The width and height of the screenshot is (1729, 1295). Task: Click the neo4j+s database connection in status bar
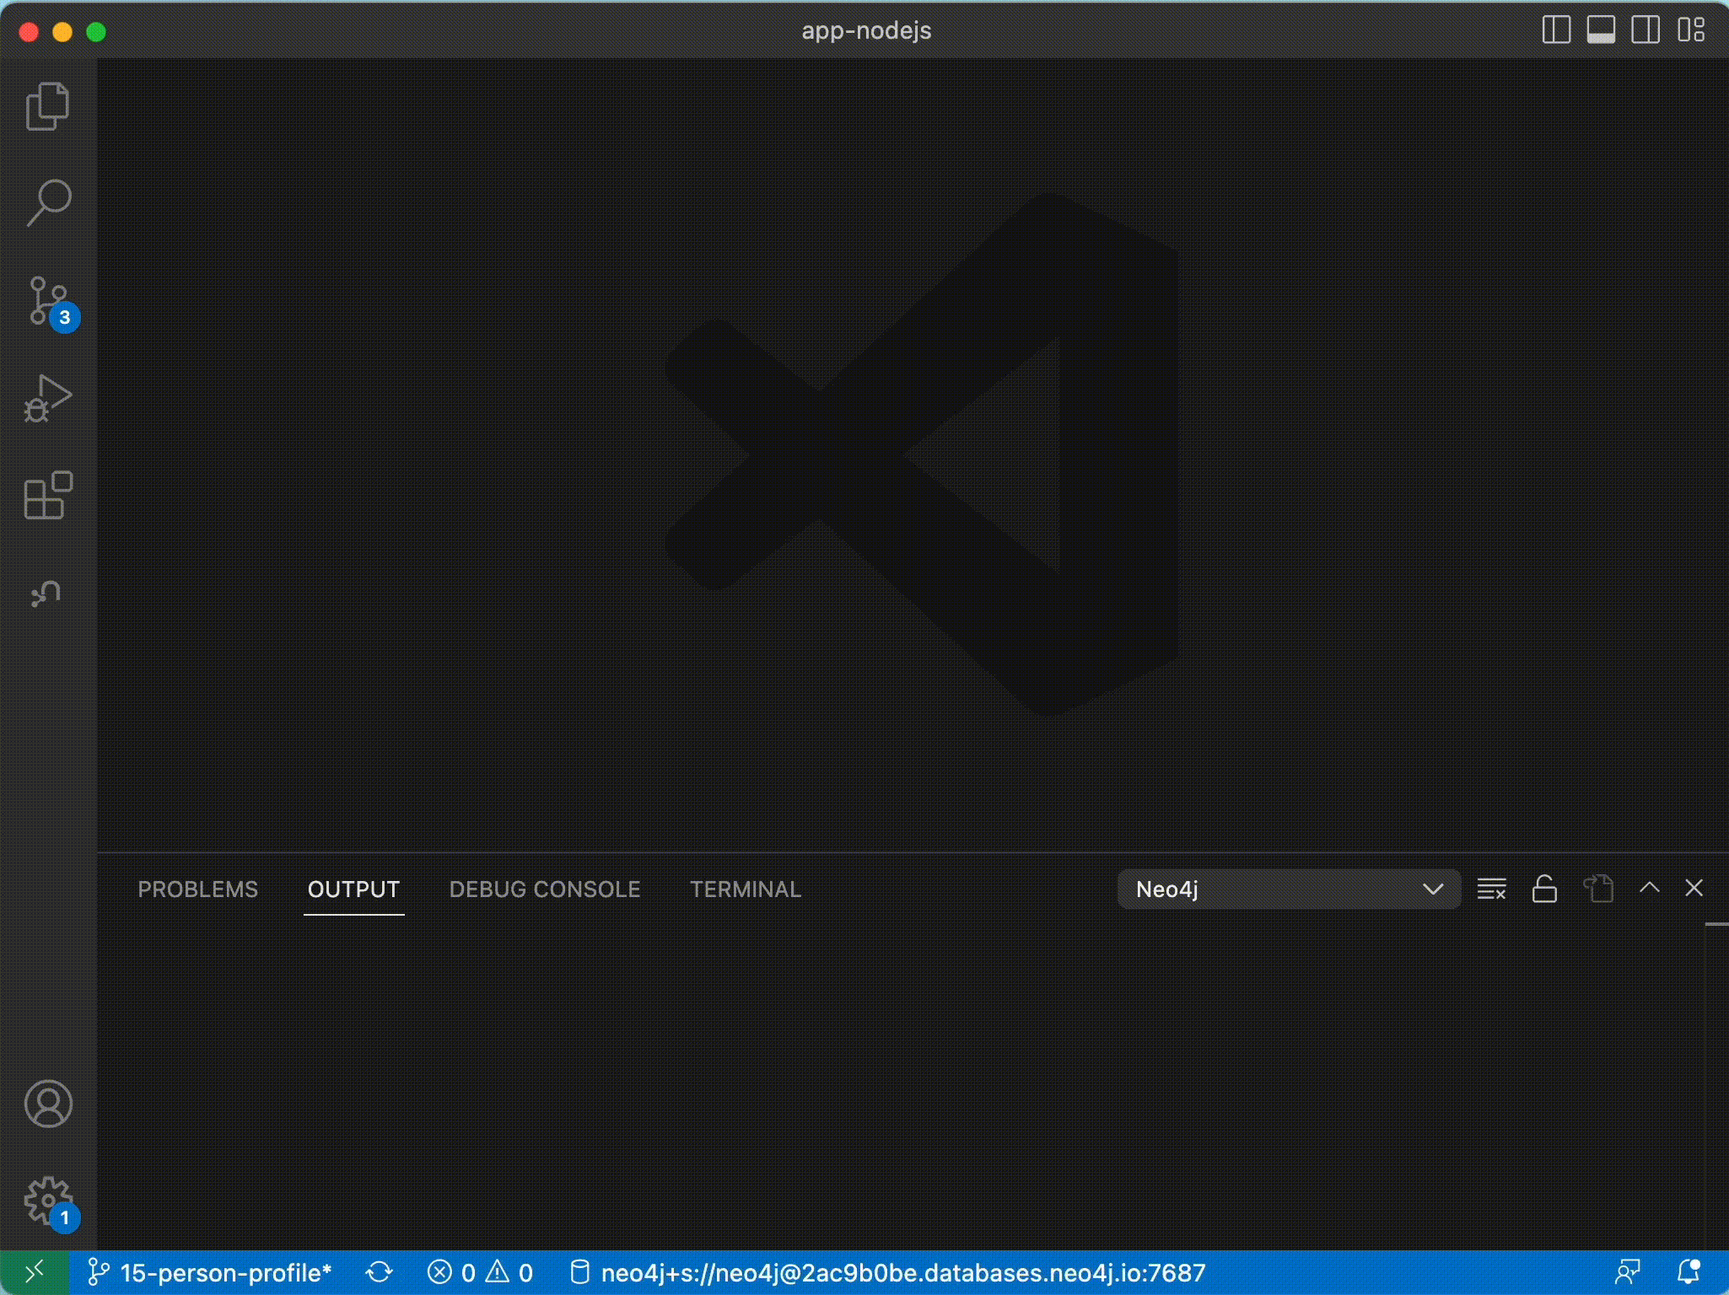point(887,1273)
